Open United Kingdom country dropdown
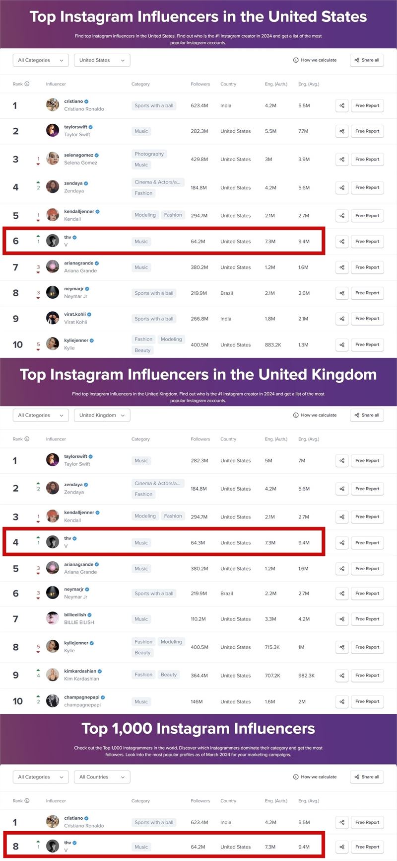Viewport: 397px width, 861px height. click(x=102, y=415)
